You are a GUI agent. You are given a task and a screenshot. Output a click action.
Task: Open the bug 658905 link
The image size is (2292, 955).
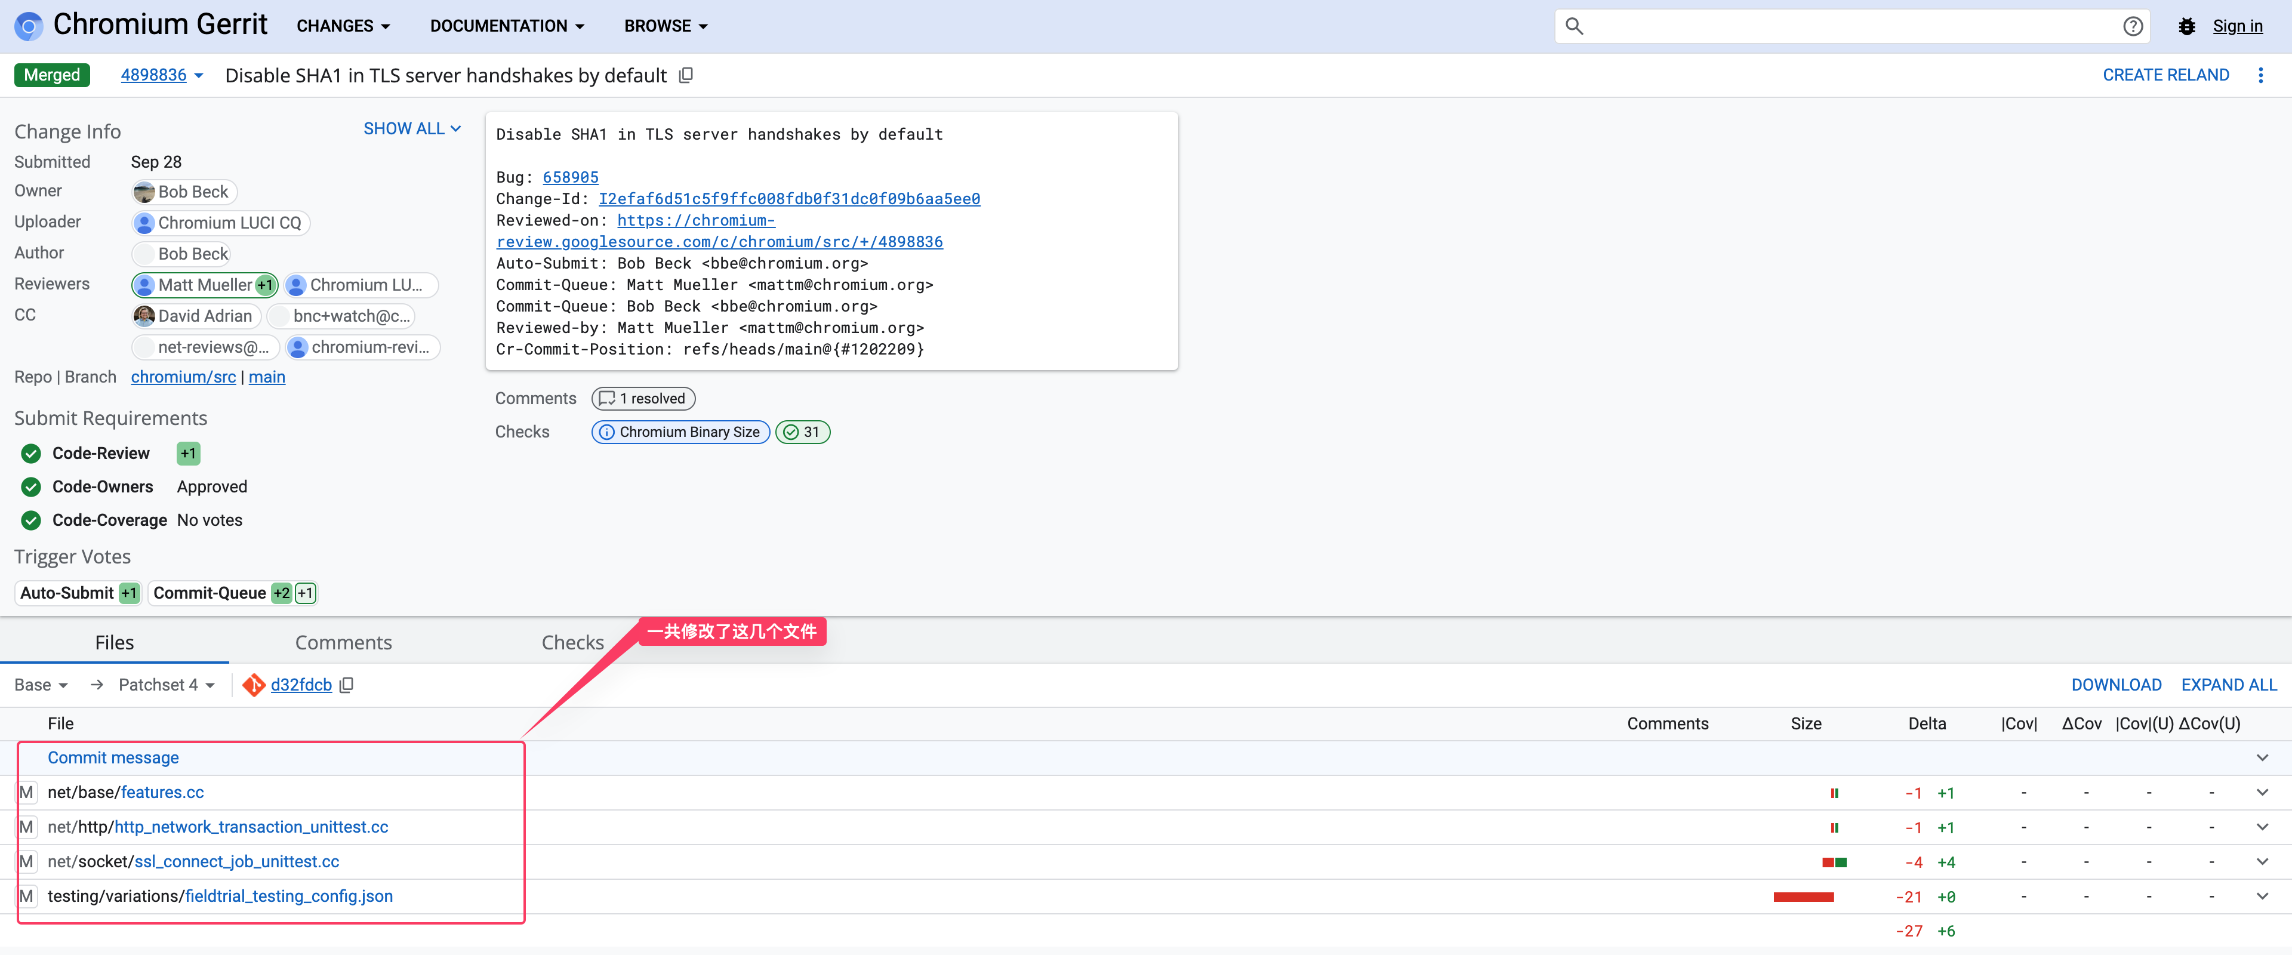[x=571, y=177]
